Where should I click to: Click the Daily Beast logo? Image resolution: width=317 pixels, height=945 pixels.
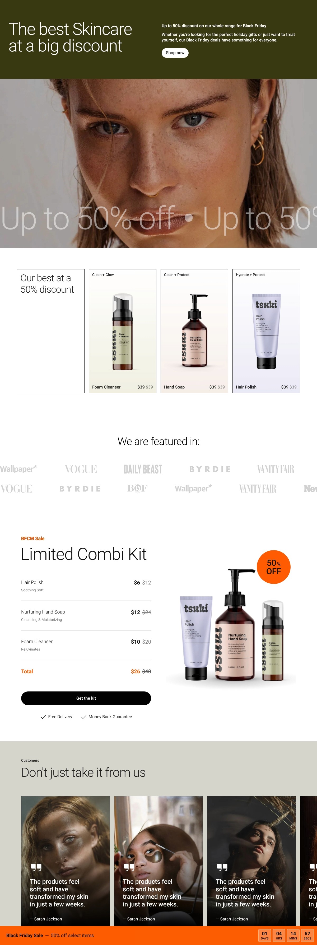(143, 469)
